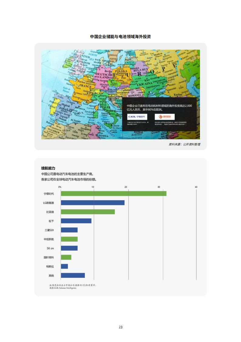Click the 其他 label
The height and width of the screenshot is (342, 241).
(51, 276)
